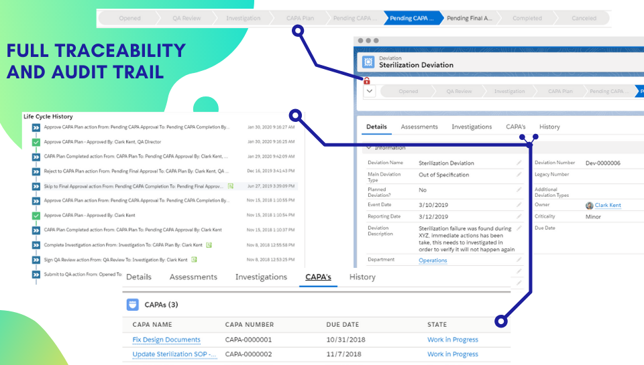Select Assessments tab in lower enlarged tab strip
Screen dimensions: 644x365
pyautogui.click(x=193, y=277)
